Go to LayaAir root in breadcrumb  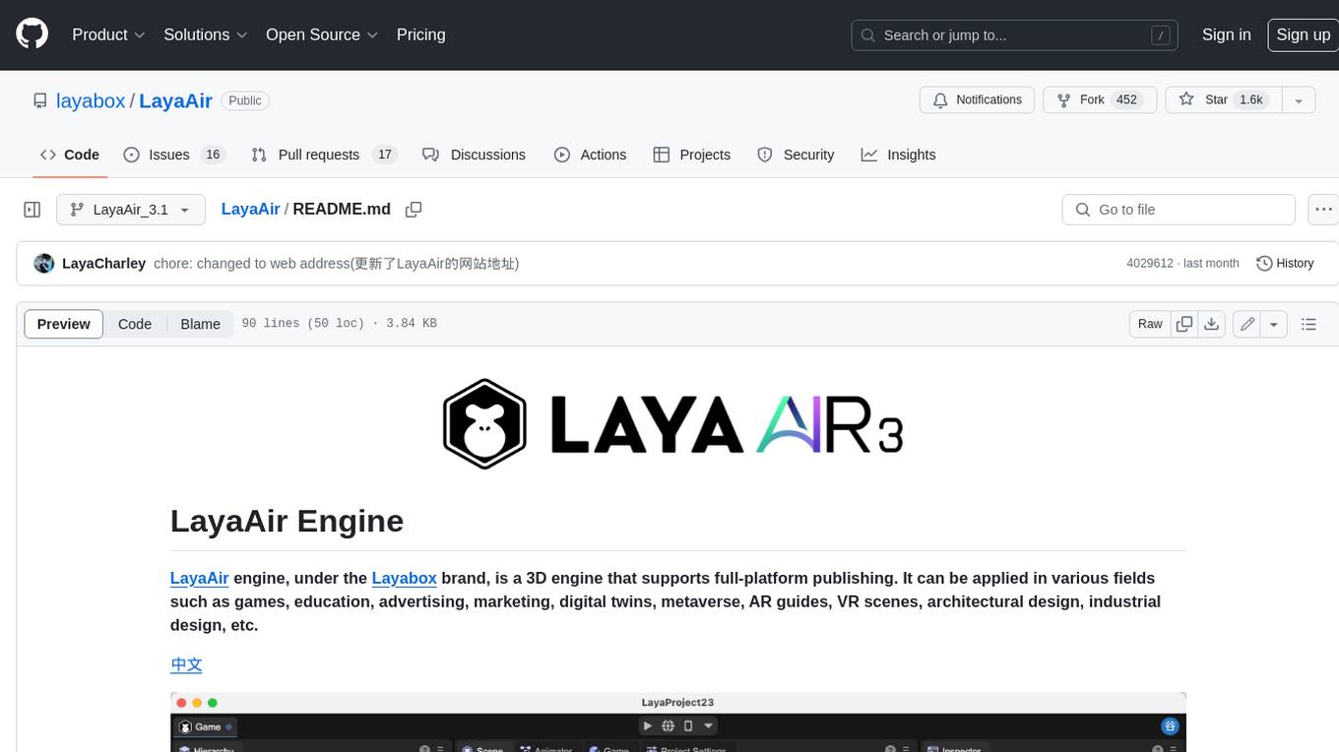click(250, 209)
